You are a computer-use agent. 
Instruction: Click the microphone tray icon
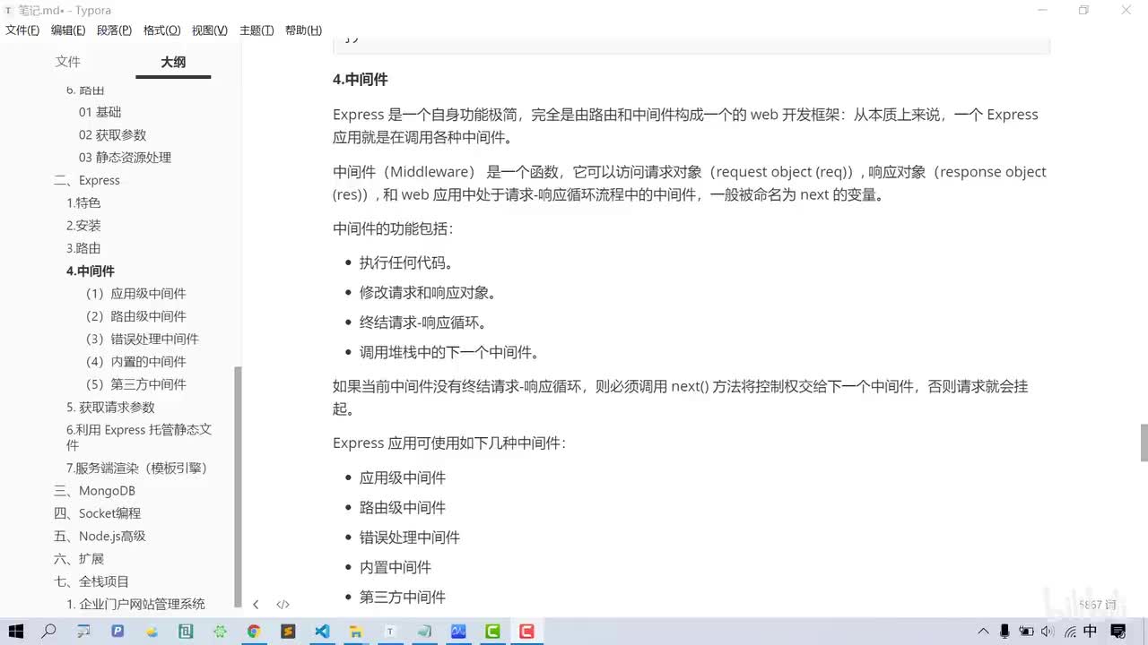[x=1005, y=632]
